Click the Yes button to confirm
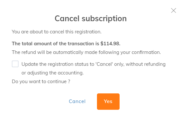Image resolution: width=181 pixels, height=121 pixels. [108, 101]
